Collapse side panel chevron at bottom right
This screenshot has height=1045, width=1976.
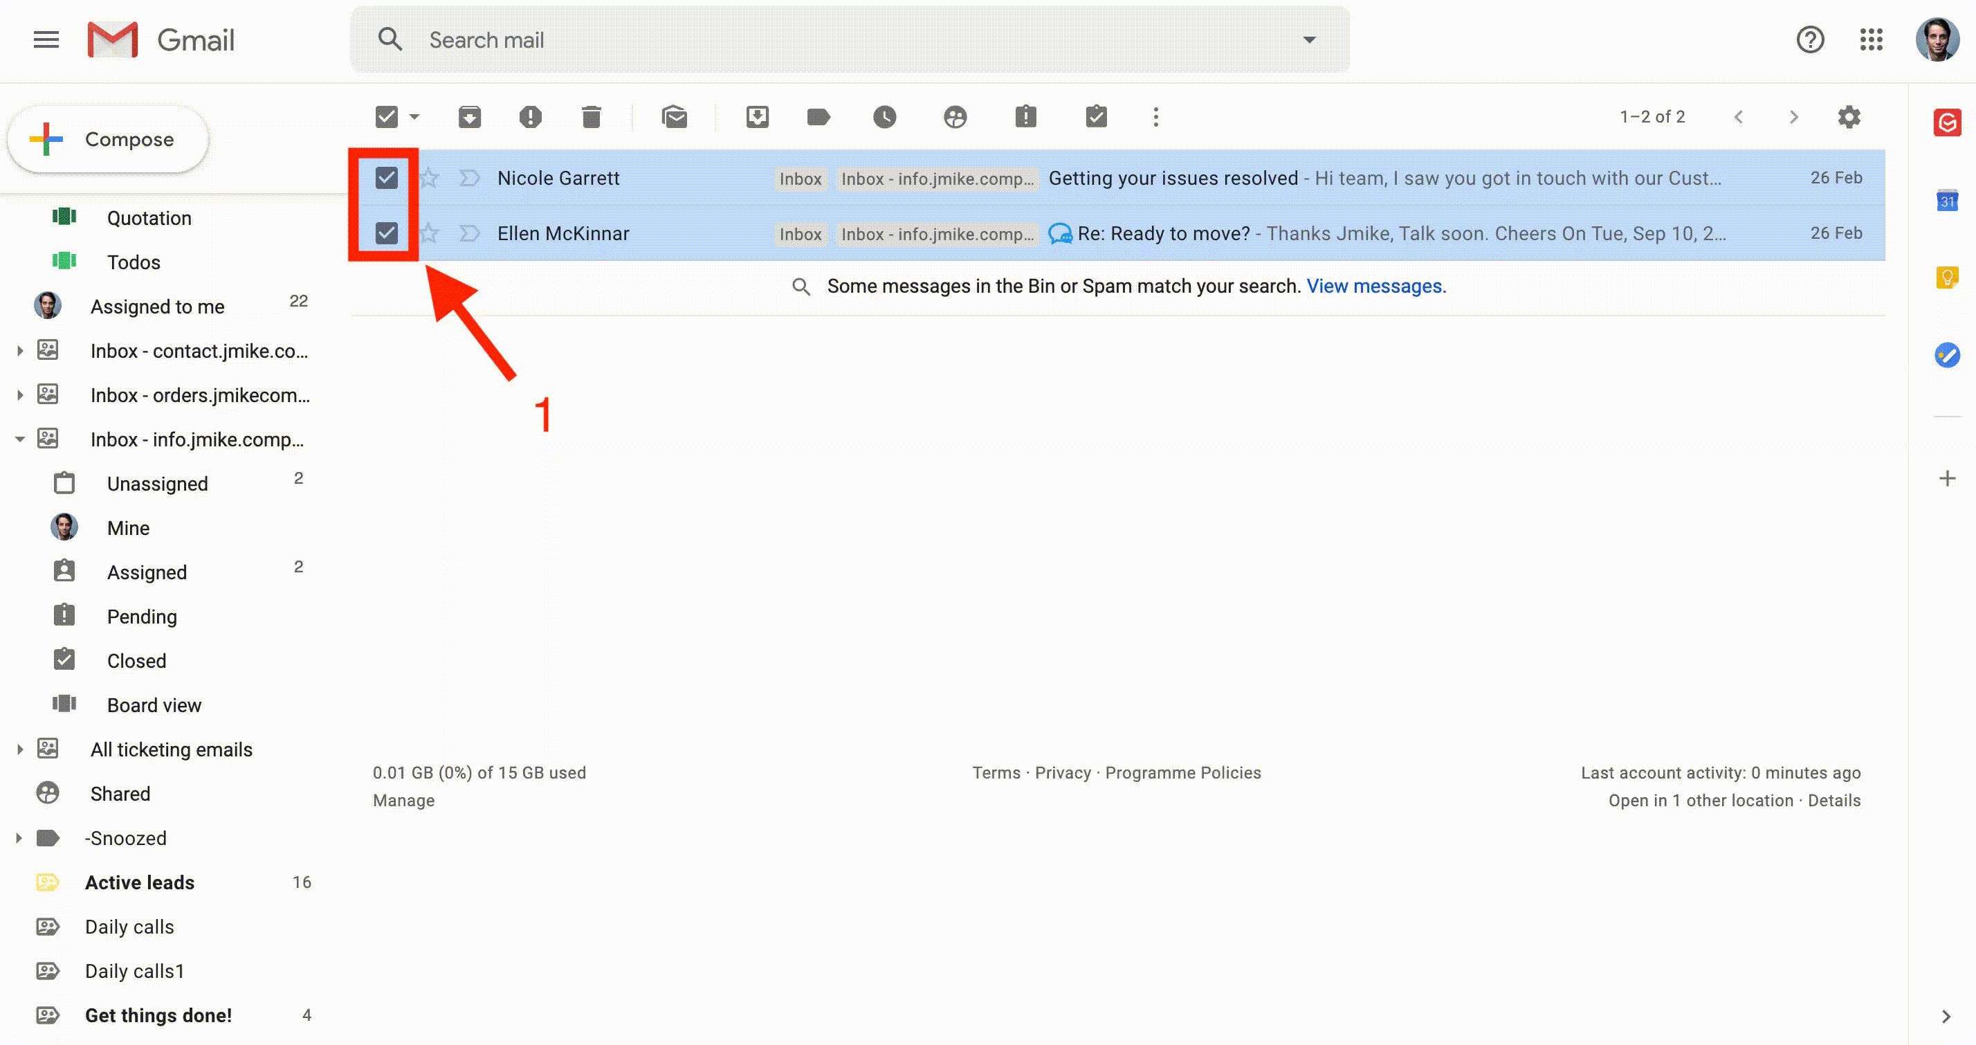[1946, 1017]
